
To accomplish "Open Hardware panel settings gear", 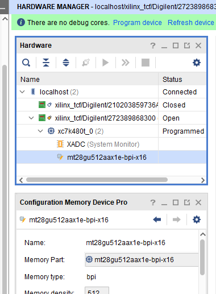I will click(x=197, y=63).
